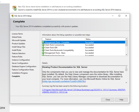
Task: Click Global Rules step in sidebar
Action: pyautogui.click(x=17, y=37)
